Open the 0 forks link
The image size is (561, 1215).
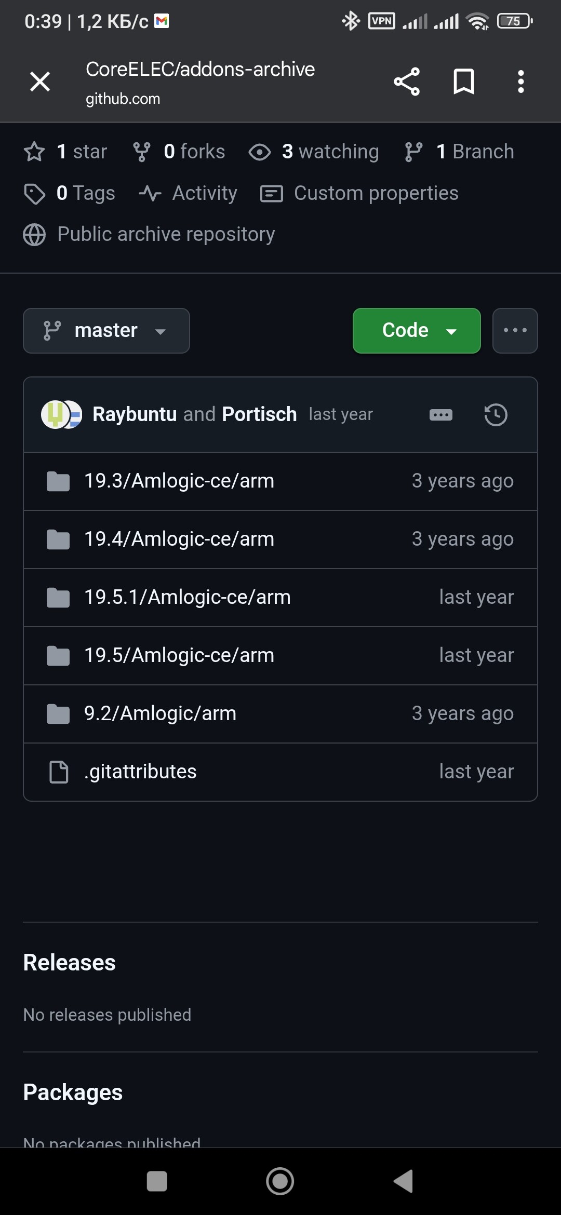[179, 152]
